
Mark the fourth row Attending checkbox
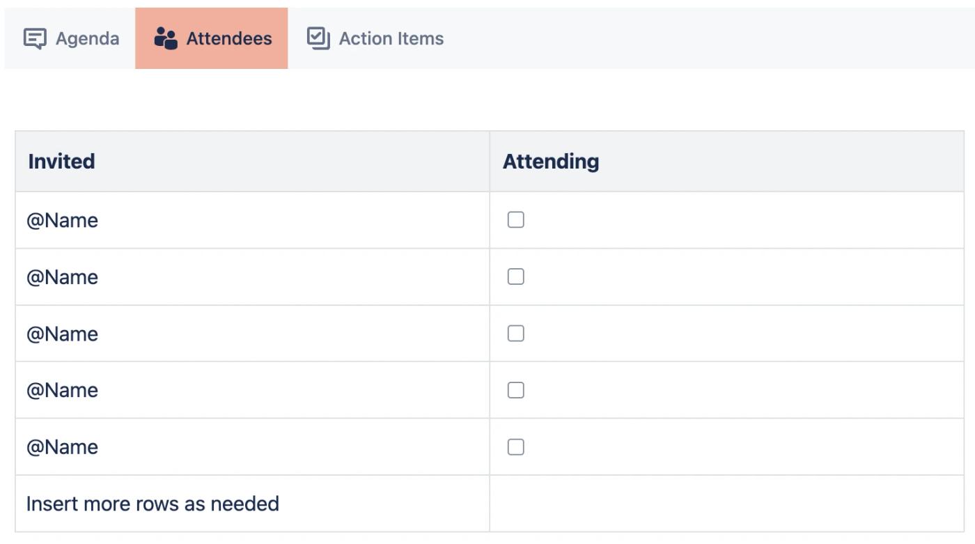[515, 390]
